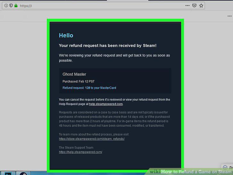Click the Purchased Feb 12 PST line
The image size is (233, 175).
pos(78,81)
